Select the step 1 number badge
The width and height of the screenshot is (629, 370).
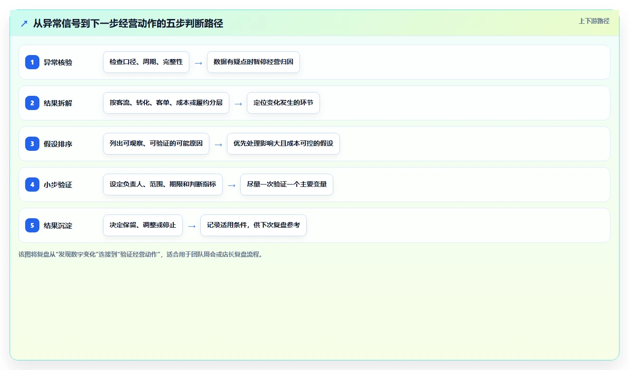coord(32,62)
